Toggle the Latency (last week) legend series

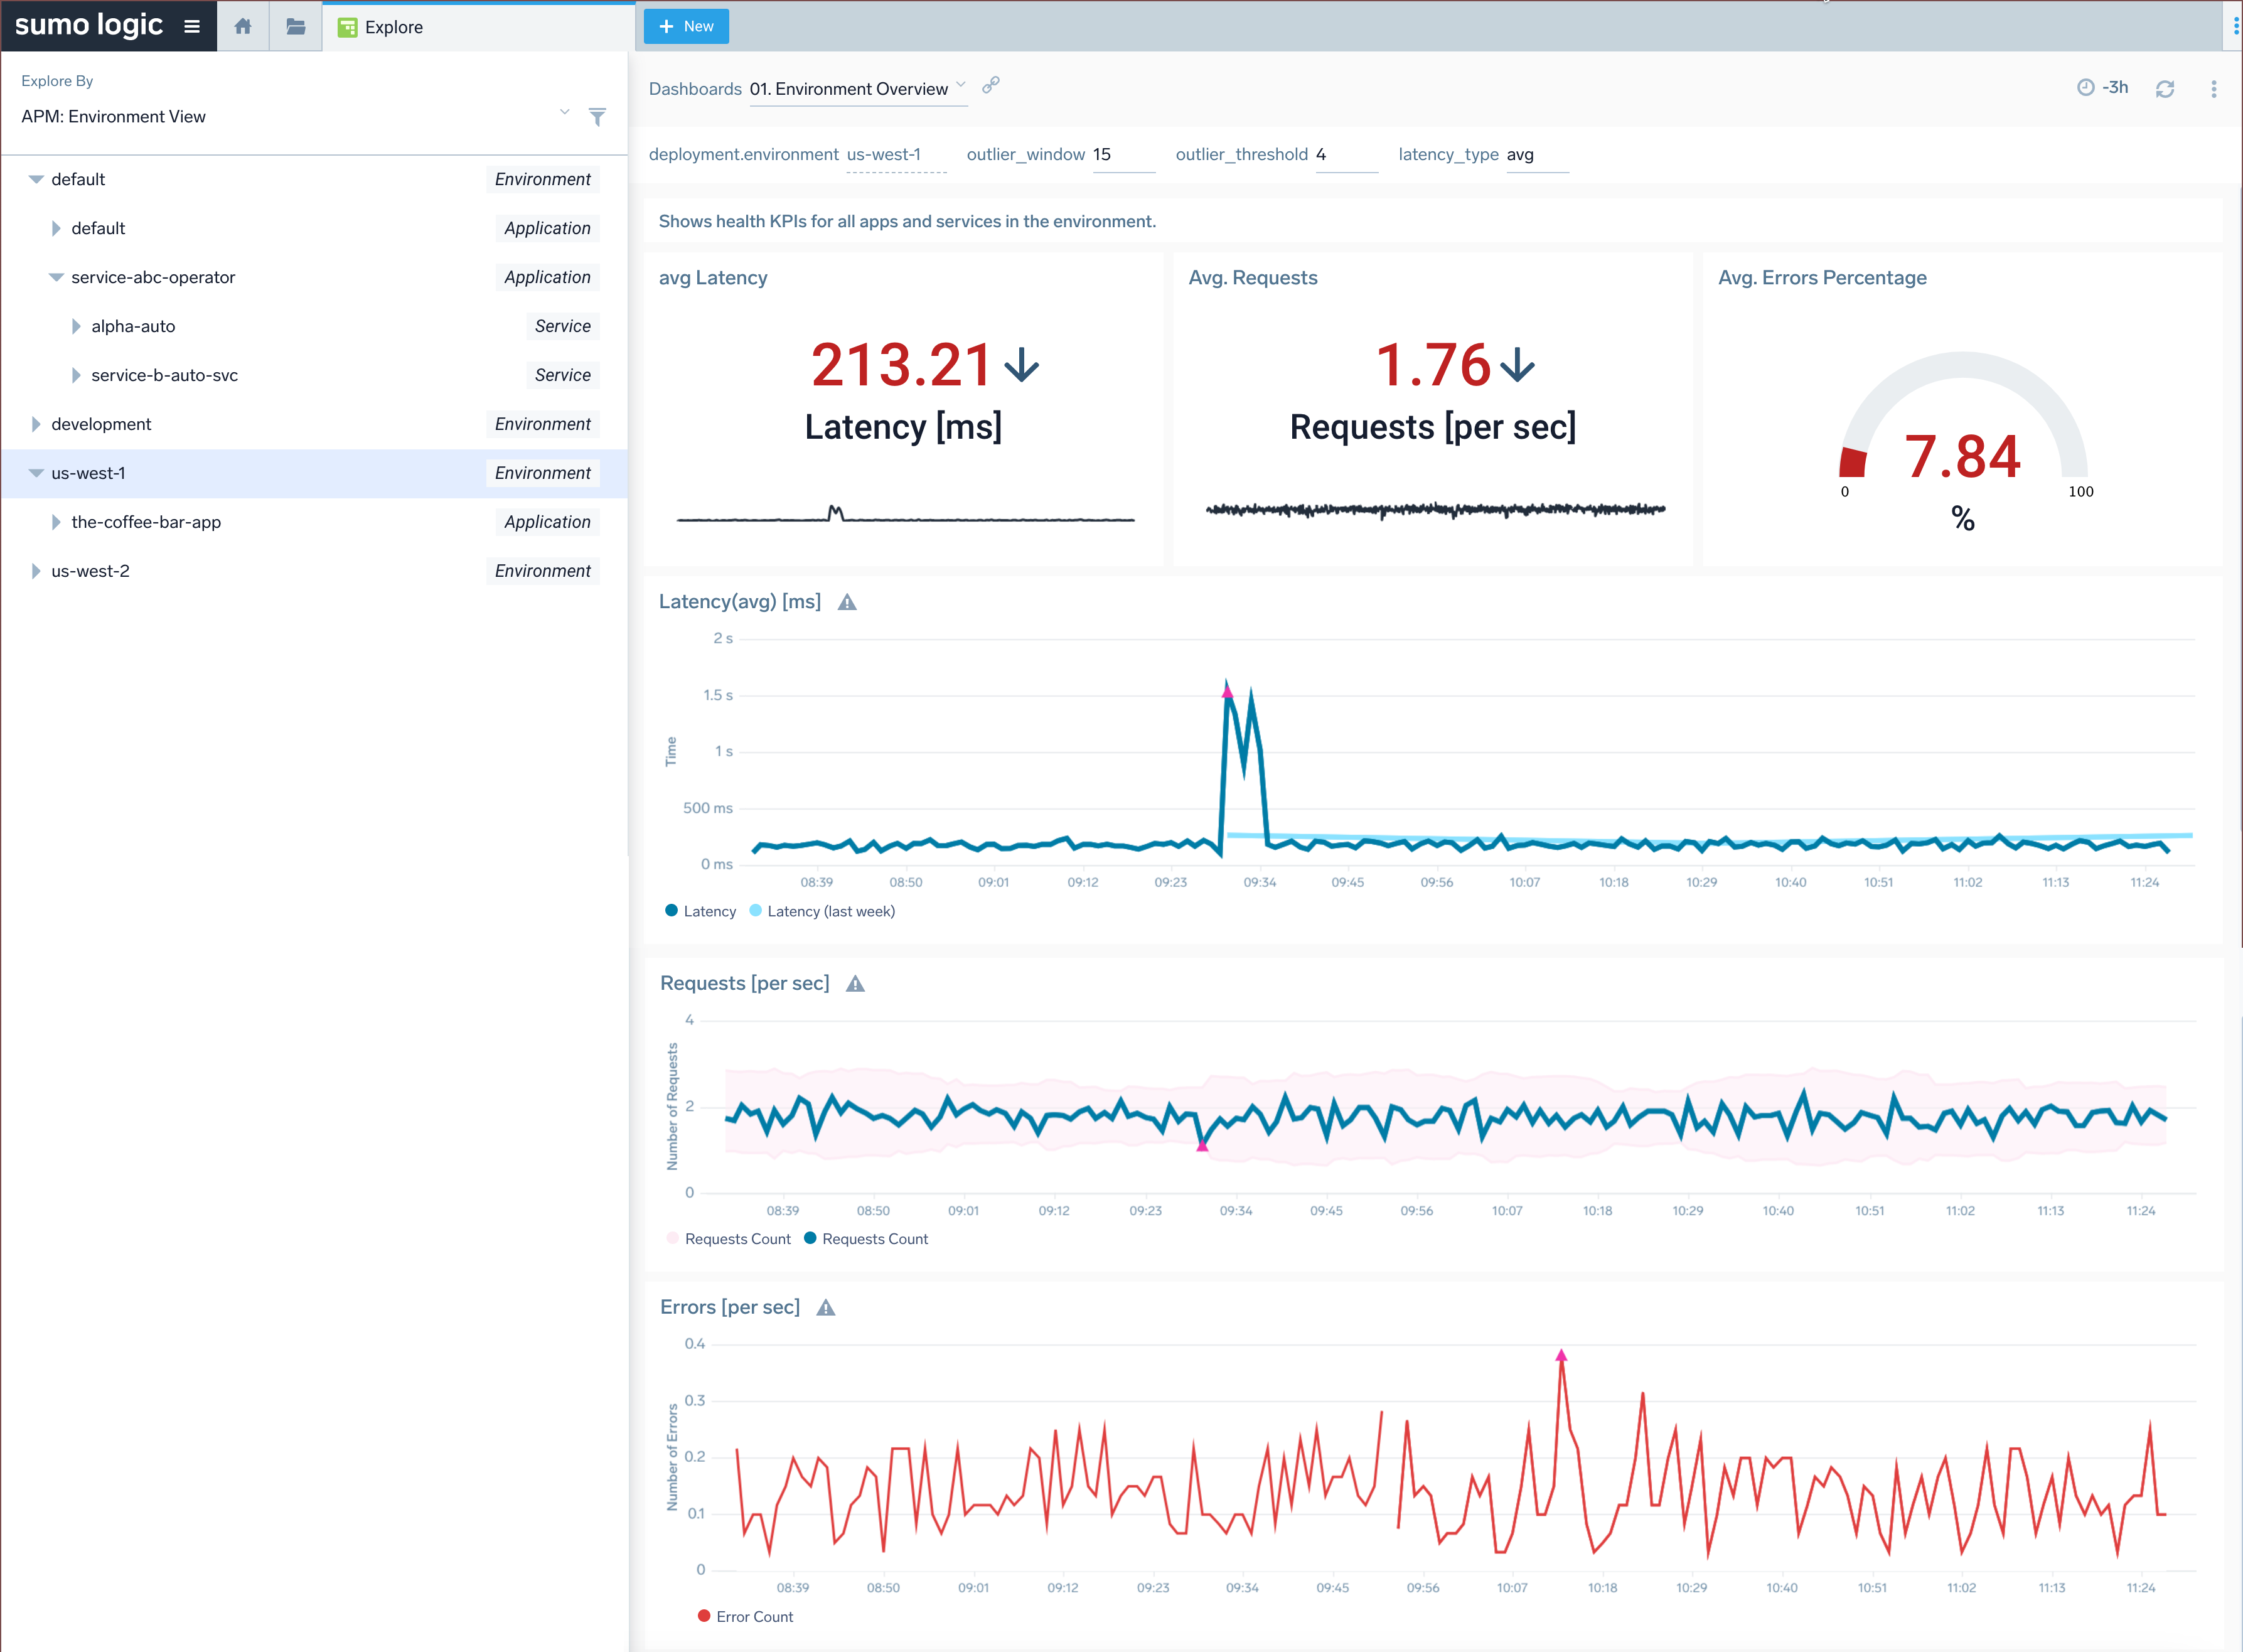click(822, 911)
